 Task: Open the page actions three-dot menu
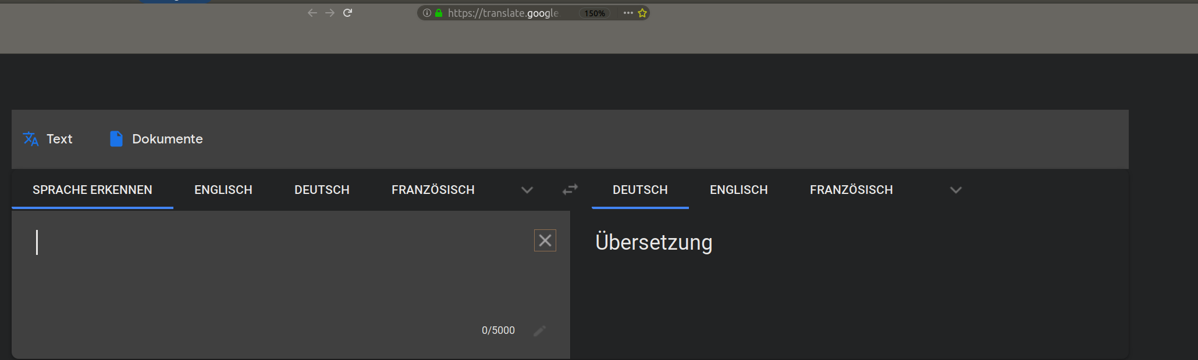point(628,13)
